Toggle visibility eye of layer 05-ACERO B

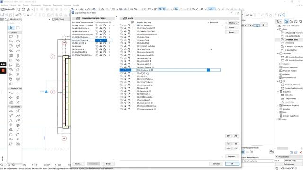coord(125,76)
